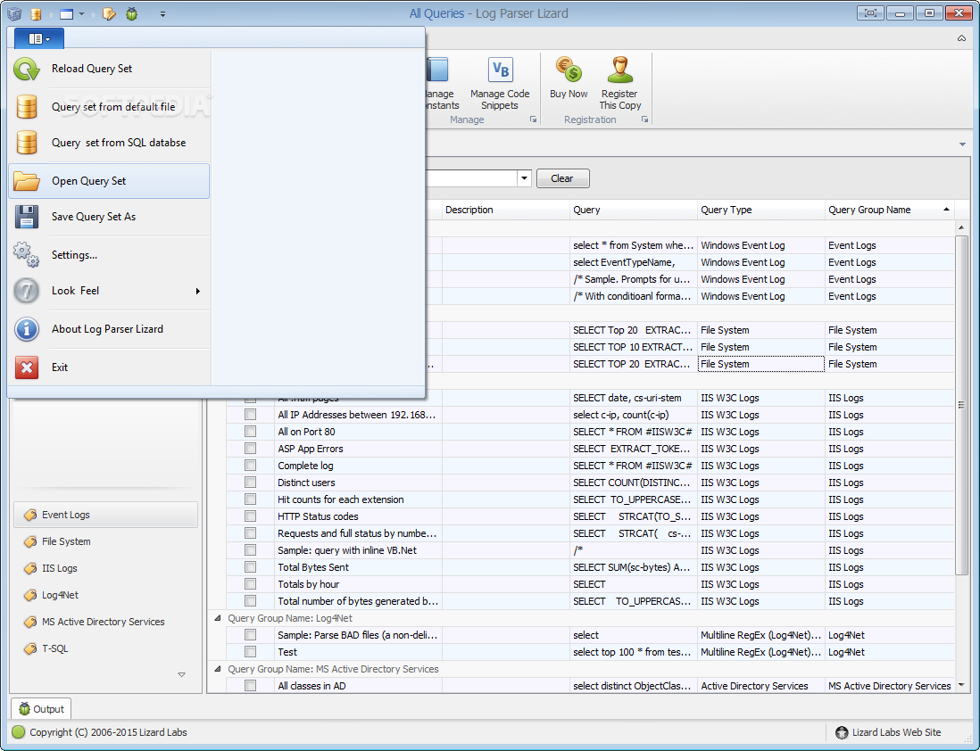This screenshot has height=751, width=980.
Task: Select IIS Logs tag icon in sidebar
Action: pyautogui.click(x=30, y=568)
